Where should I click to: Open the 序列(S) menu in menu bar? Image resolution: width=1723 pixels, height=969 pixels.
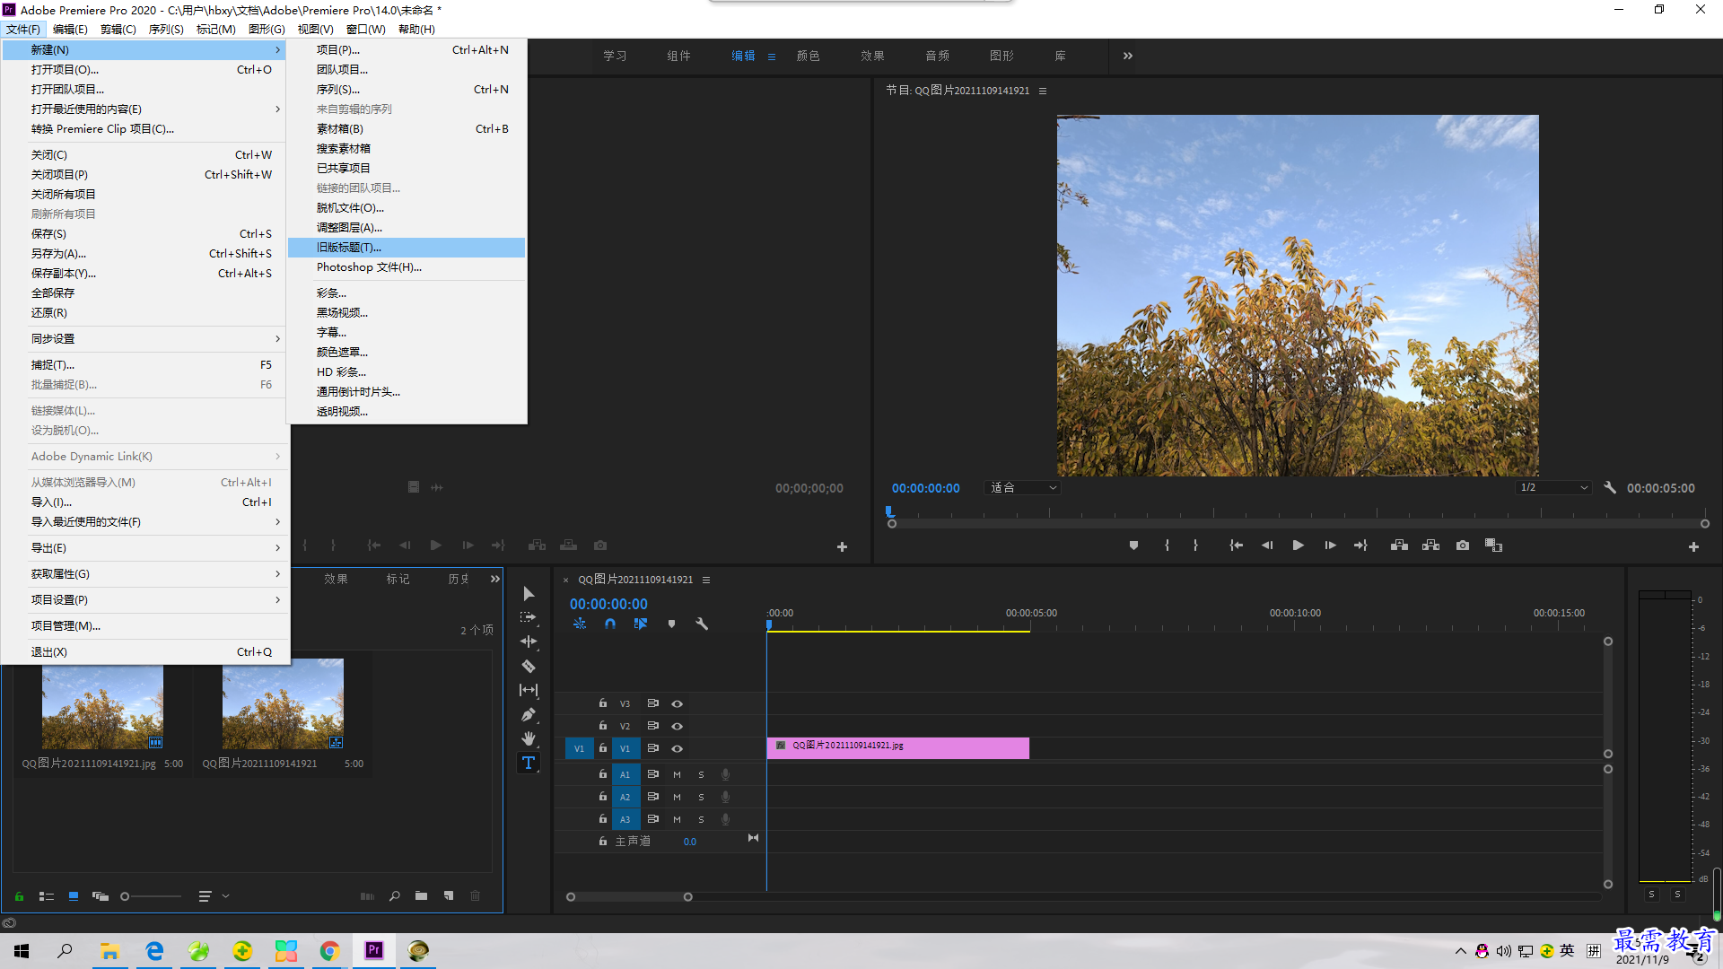click(x=166, y=29)
